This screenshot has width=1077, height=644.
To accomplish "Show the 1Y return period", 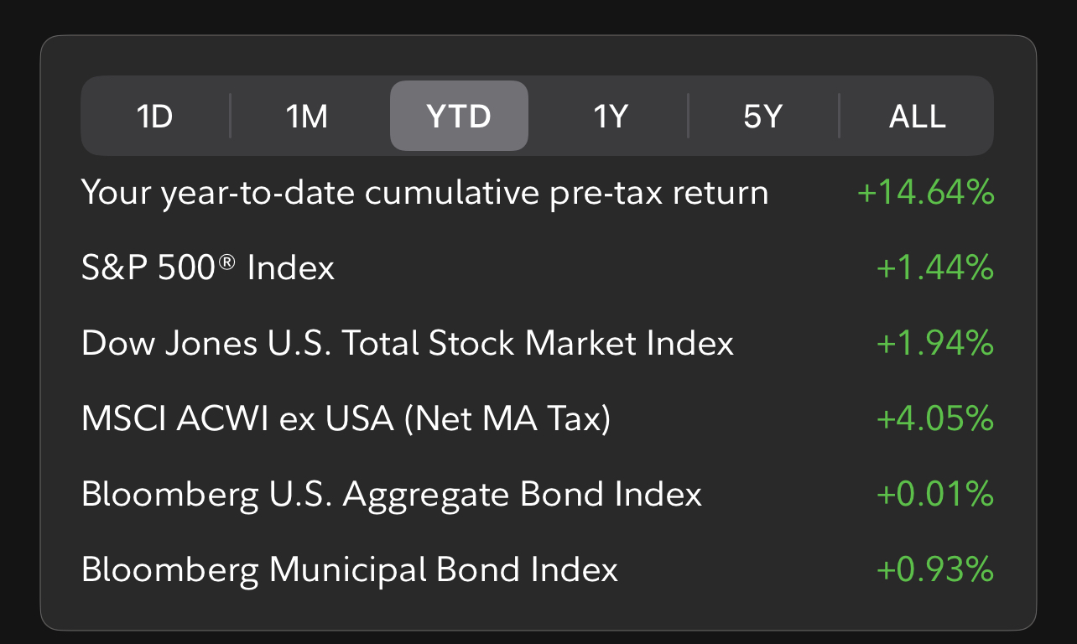I will tap(611, 117).
